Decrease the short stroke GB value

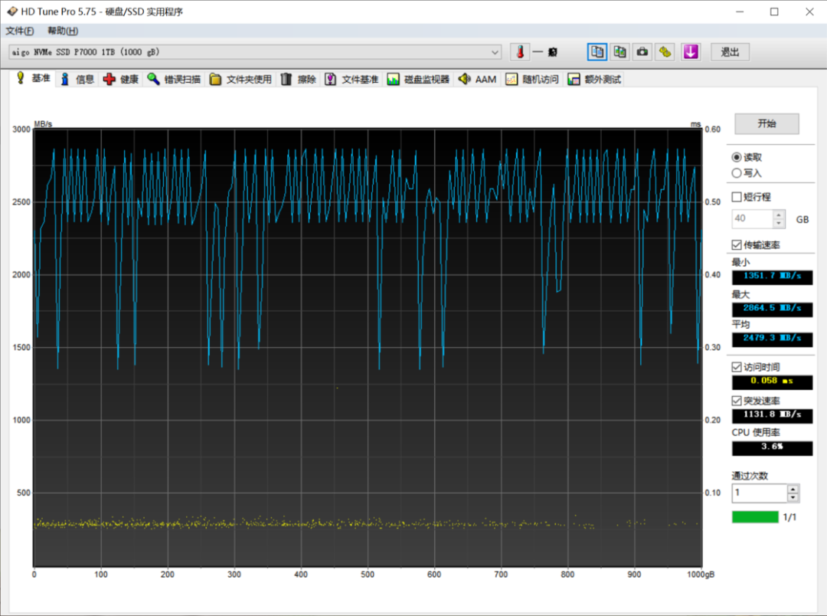pyautogui.click(x=779, y=223)
